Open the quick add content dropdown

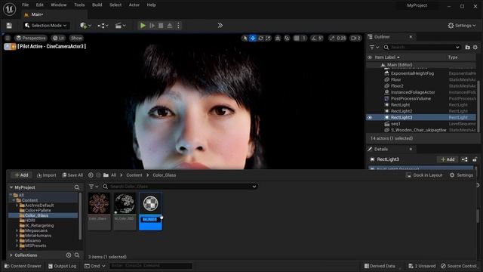coord(85,26)
